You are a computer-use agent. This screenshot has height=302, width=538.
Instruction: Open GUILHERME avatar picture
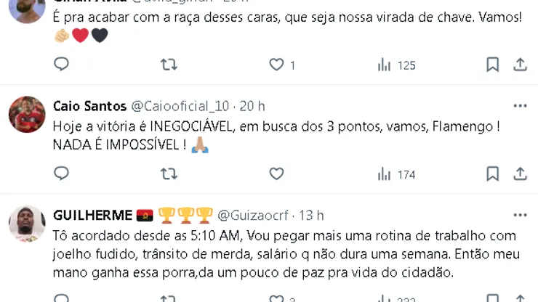pyautogui.click(x=27, y=224)
